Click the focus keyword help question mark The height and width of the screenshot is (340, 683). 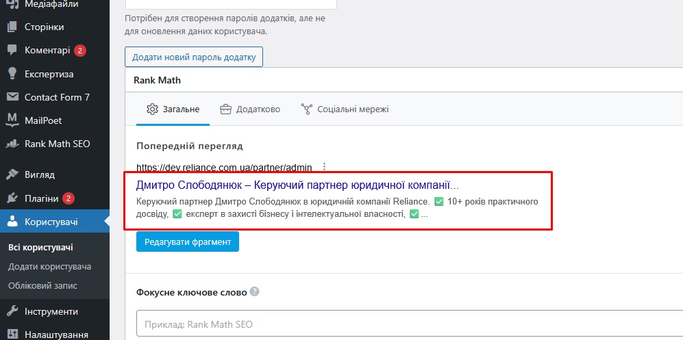click(255, 291)
